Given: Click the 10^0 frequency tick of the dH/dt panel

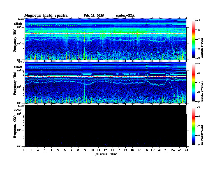Looking at the screenshot, I should coord(19,43).
